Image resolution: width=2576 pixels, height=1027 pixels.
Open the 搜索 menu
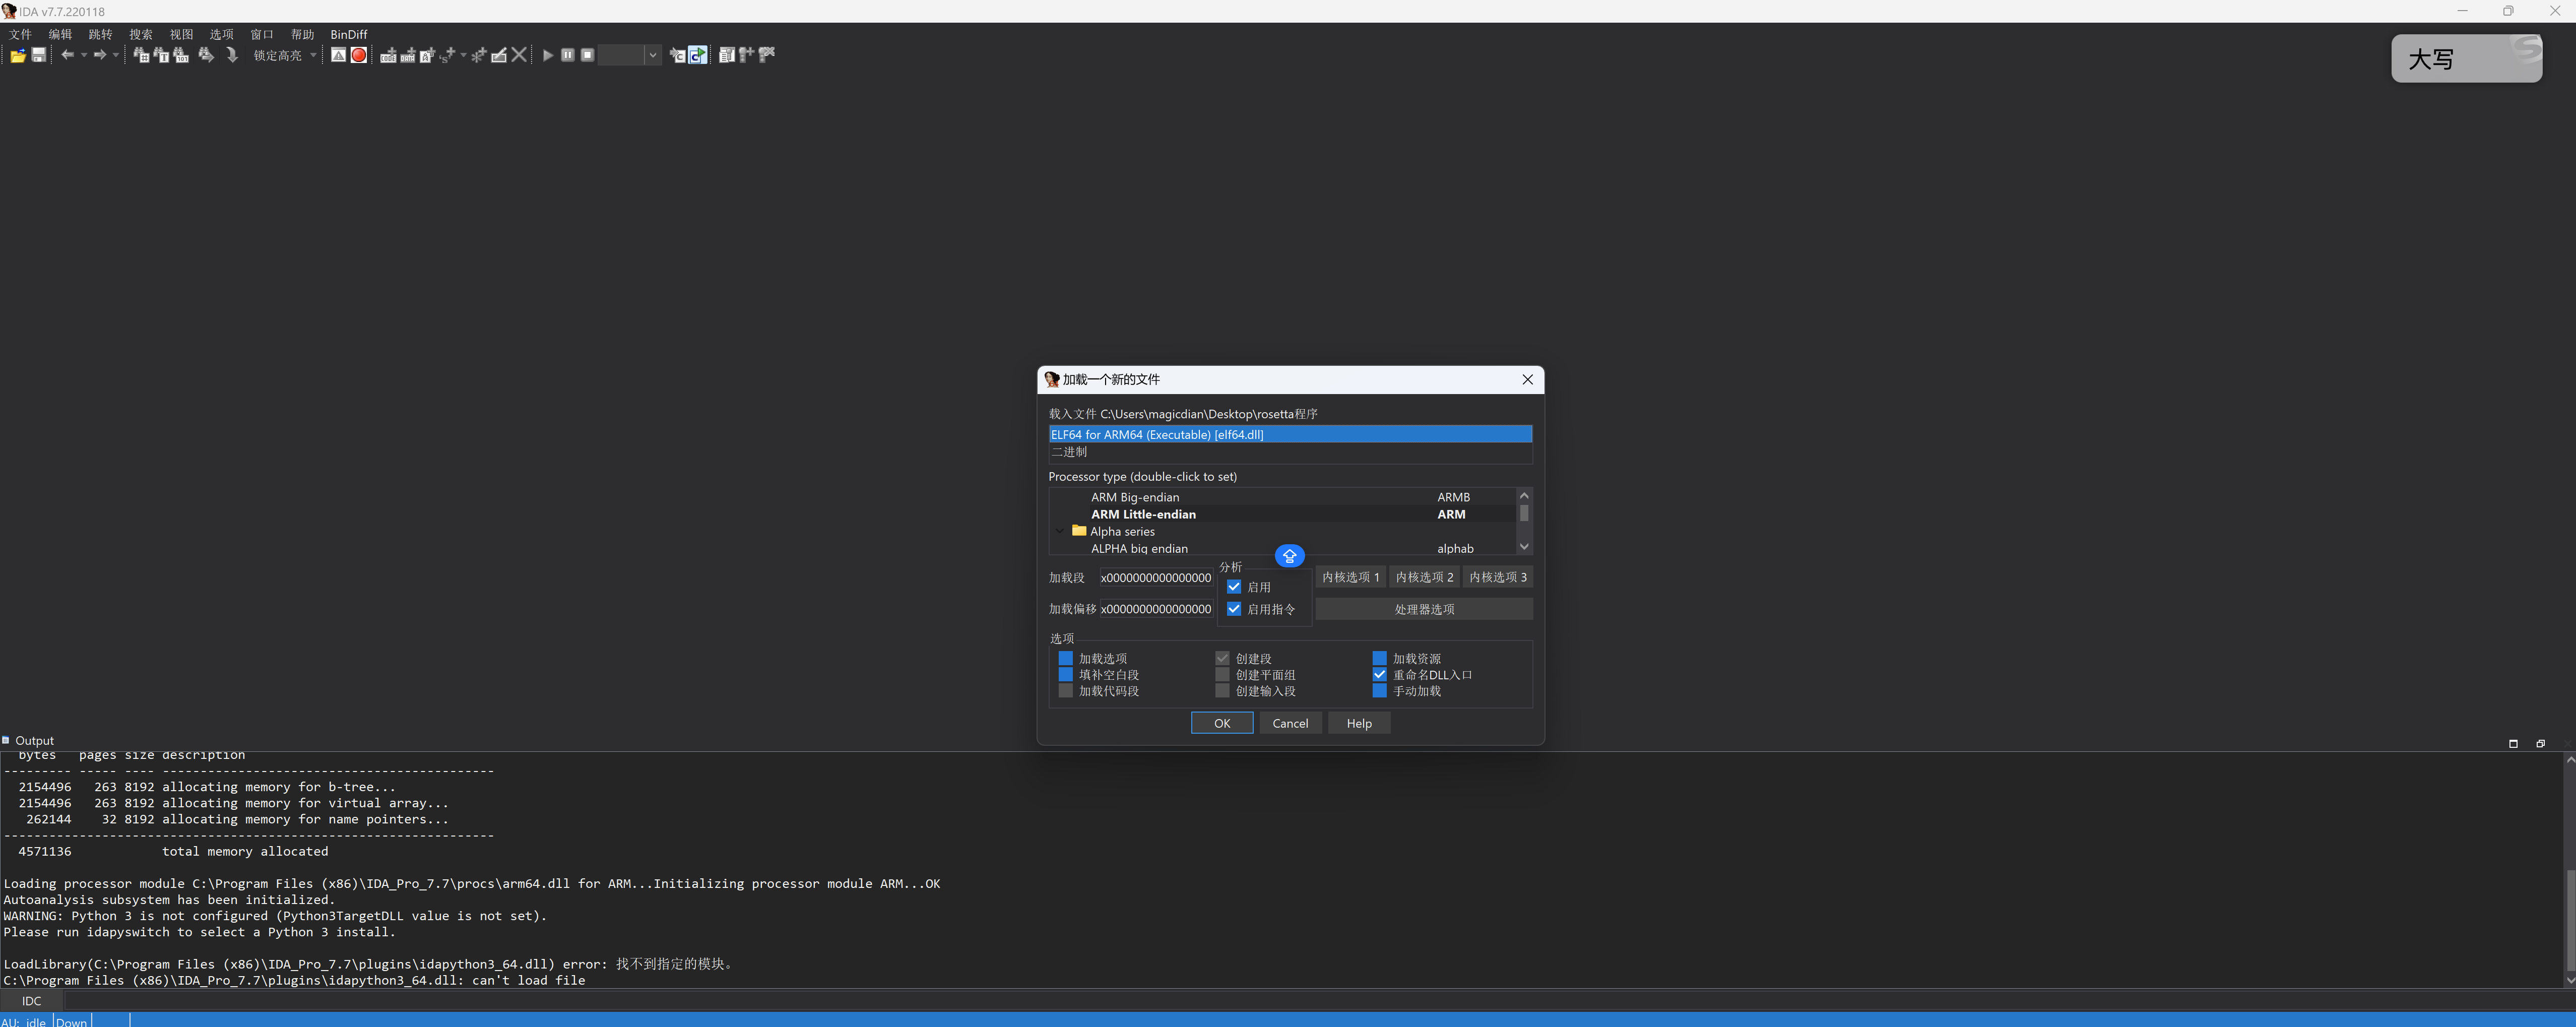pos(140,34)
